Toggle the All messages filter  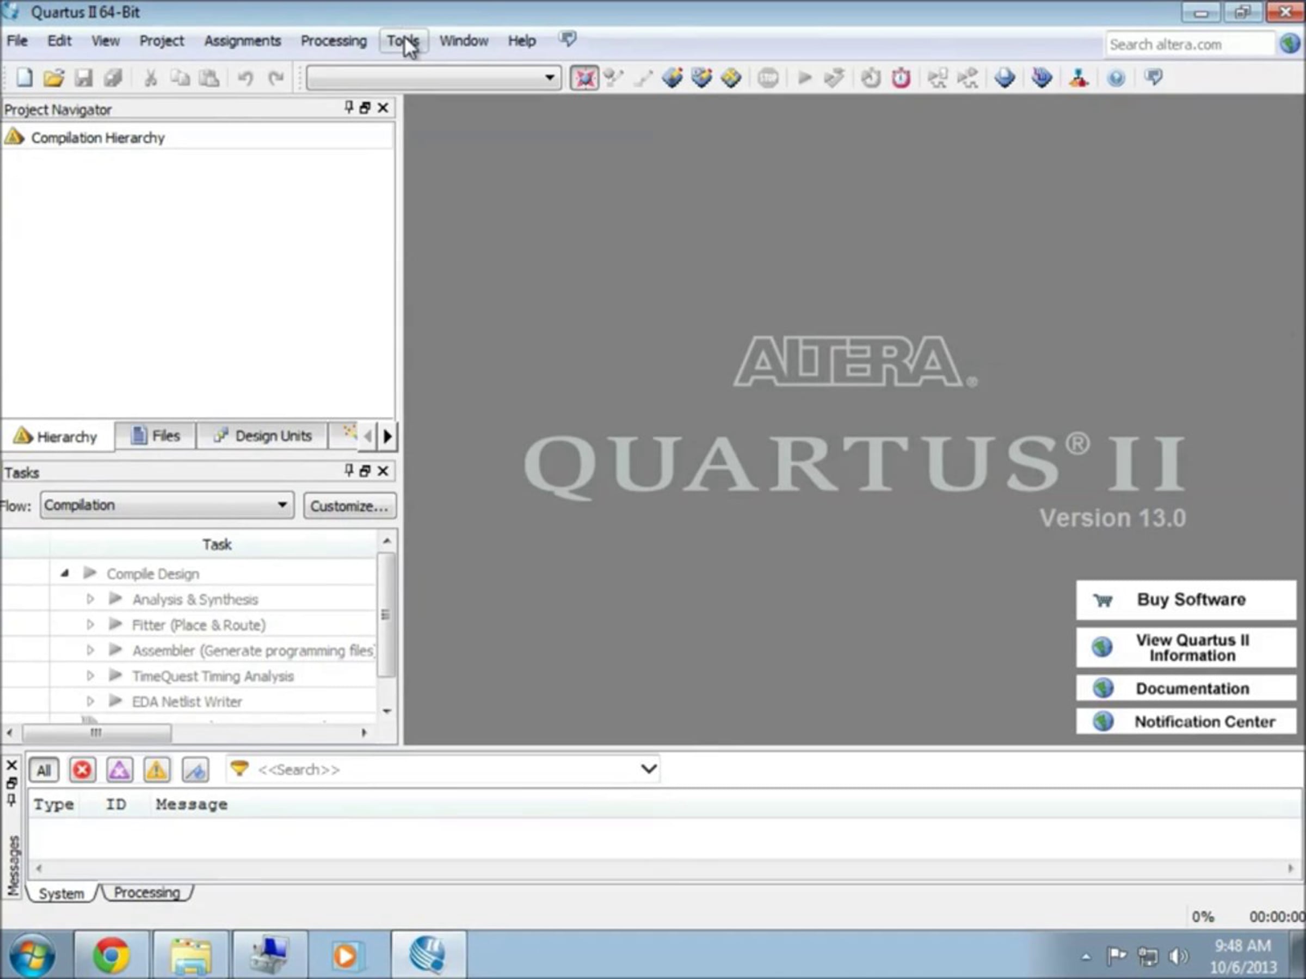click(44, 770)
